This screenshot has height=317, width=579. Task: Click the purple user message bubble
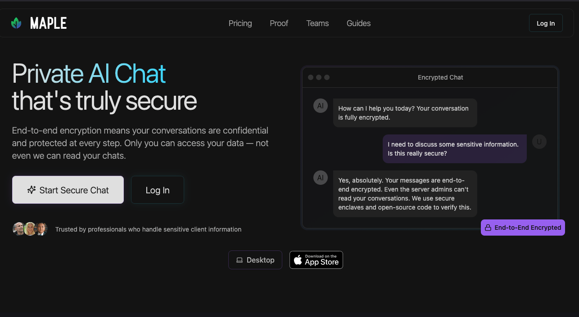tap(454, 149)
